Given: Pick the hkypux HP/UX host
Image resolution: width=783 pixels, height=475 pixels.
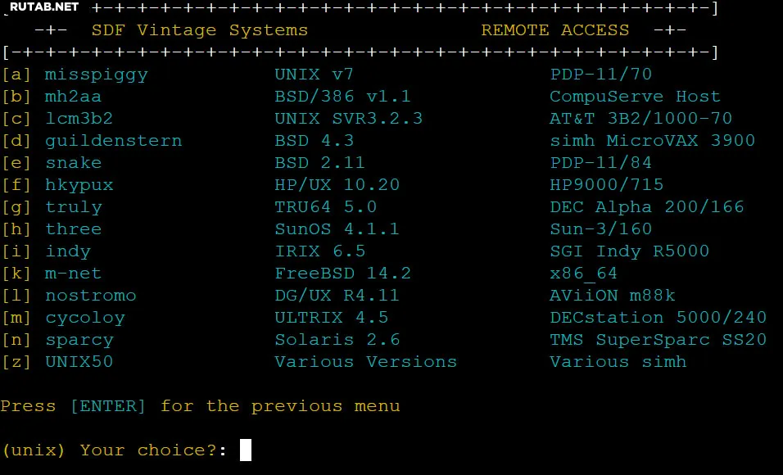Looking at the screenshot, I should 79,185.
